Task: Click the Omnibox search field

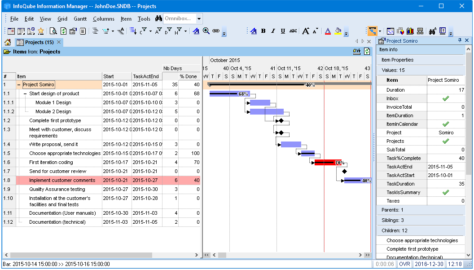Action: [180, 19]
